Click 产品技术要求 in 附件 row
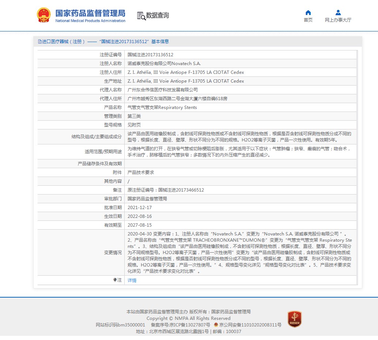 pos(141,173)
